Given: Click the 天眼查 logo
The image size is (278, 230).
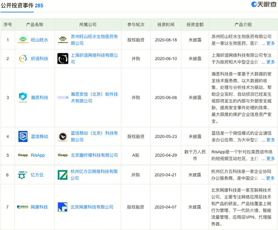Looking at the screenshot, I should [x=263, y=4].
